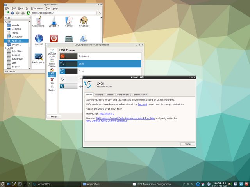Screen dimensions: 250x187
Task: Select the Frost theme
Action: click(100, 71)
